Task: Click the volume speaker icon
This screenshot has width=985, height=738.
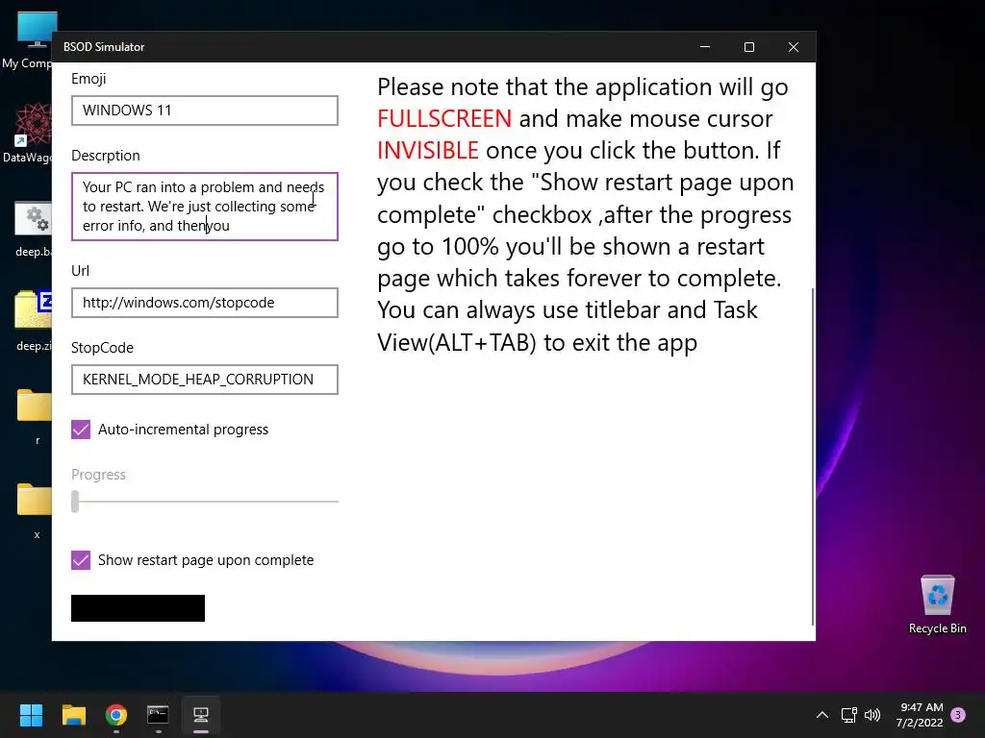Action: point(872,715)
